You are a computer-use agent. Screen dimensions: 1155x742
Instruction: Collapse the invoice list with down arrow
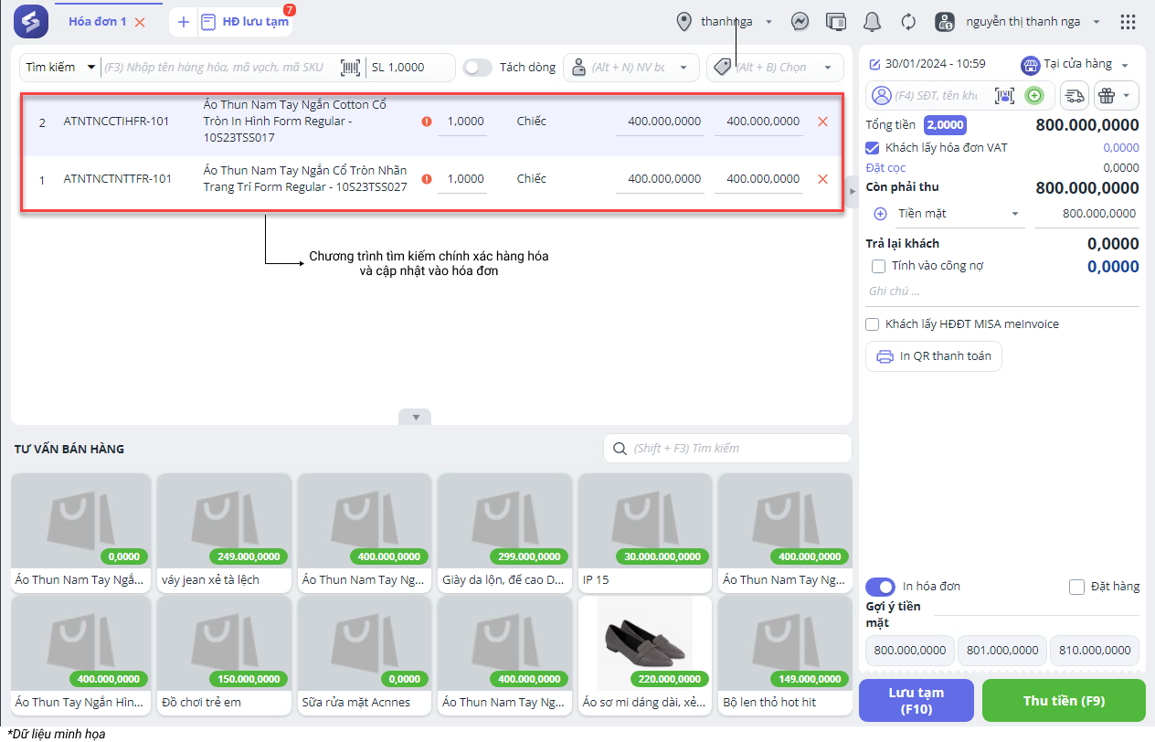(x=415, y=417)
